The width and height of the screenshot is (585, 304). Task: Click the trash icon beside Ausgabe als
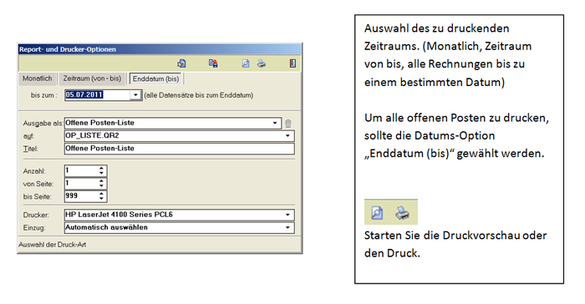pyautogui.click(x=288, y=123)
